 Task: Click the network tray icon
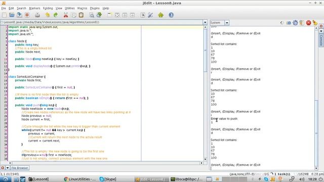tap(292, 179)
